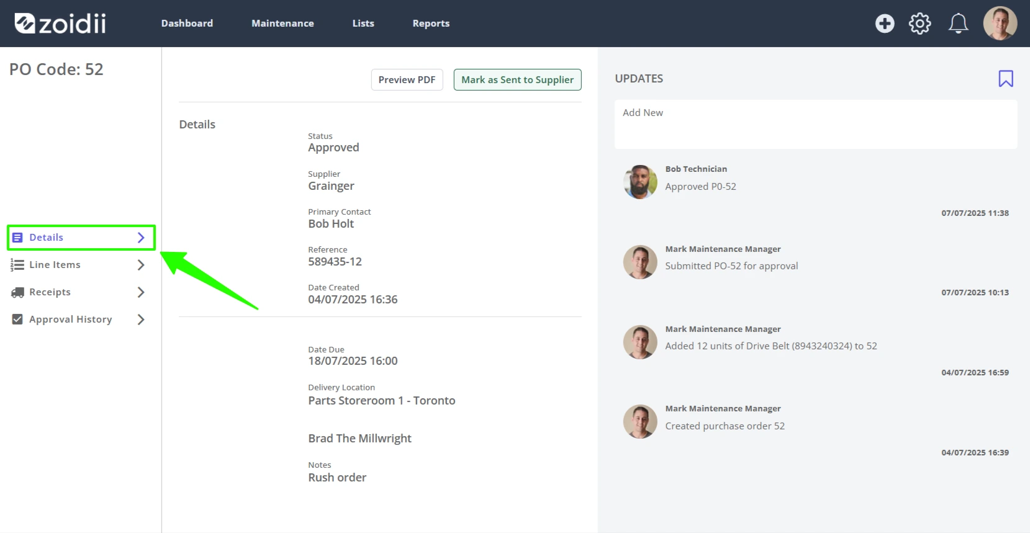Viewport: 1030px width, 533px height.
Task: Click date due 18/07/2025 16:00
Action: tap(353, 361)
